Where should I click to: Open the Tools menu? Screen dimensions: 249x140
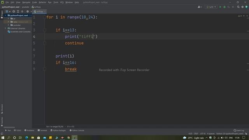point(56,2)
